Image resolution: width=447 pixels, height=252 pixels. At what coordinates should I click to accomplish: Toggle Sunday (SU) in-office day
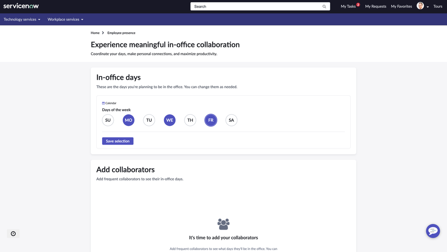coord(108,120)
